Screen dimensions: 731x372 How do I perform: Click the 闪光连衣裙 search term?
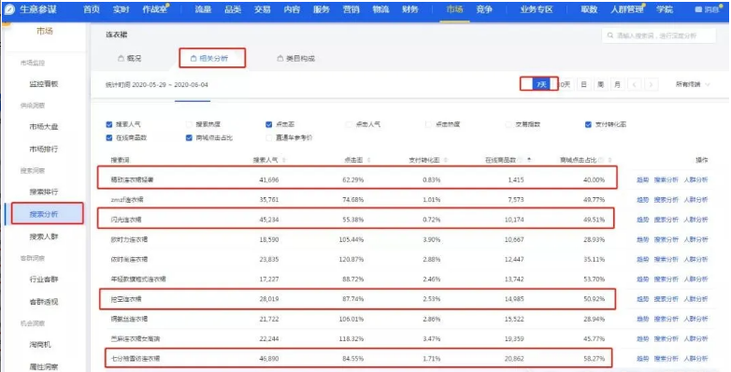pyautogui.click(x=126, y=220)
